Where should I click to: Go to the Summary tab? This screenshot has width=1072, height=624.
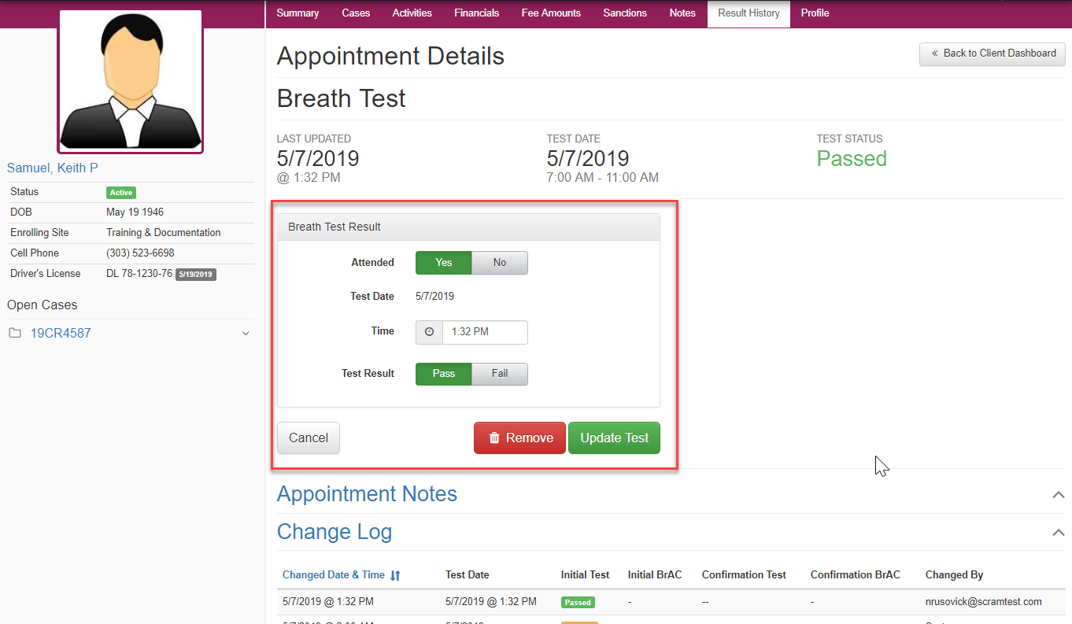(298, 13)
